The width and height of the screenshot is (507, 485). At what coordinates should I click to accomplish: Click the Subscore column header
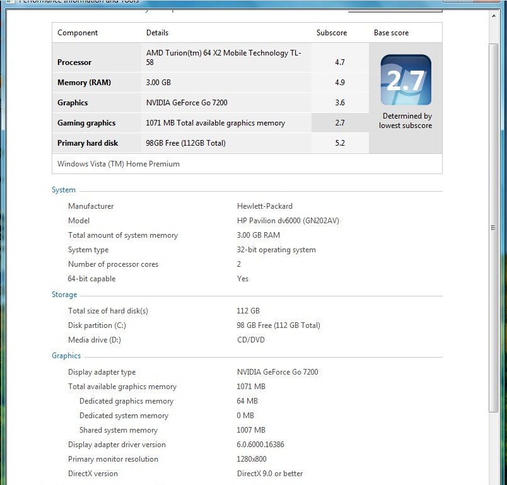point(332,33)
